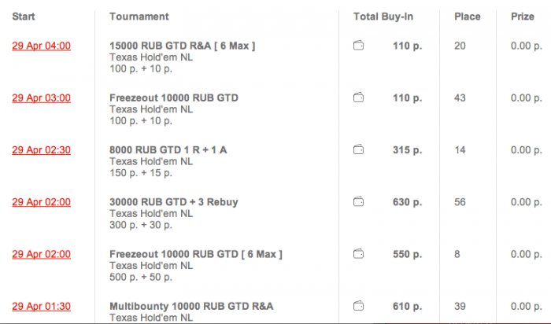Click the 630 p. buy-in amount

pos(407,202)
